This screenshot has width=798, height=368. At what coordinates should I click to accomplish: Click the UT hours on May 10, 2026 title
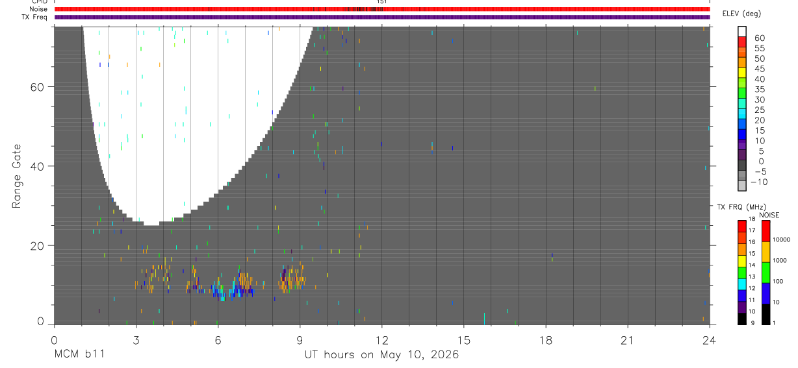(x=382, y=355)
